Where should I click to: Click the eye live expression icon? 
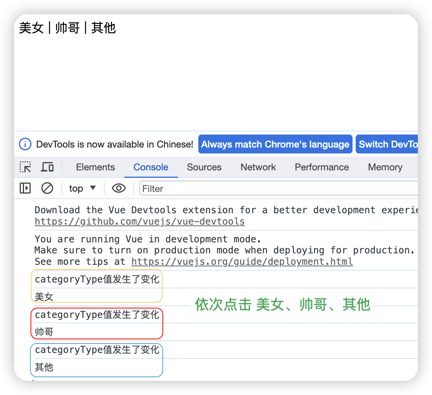[x=118, y=188]
